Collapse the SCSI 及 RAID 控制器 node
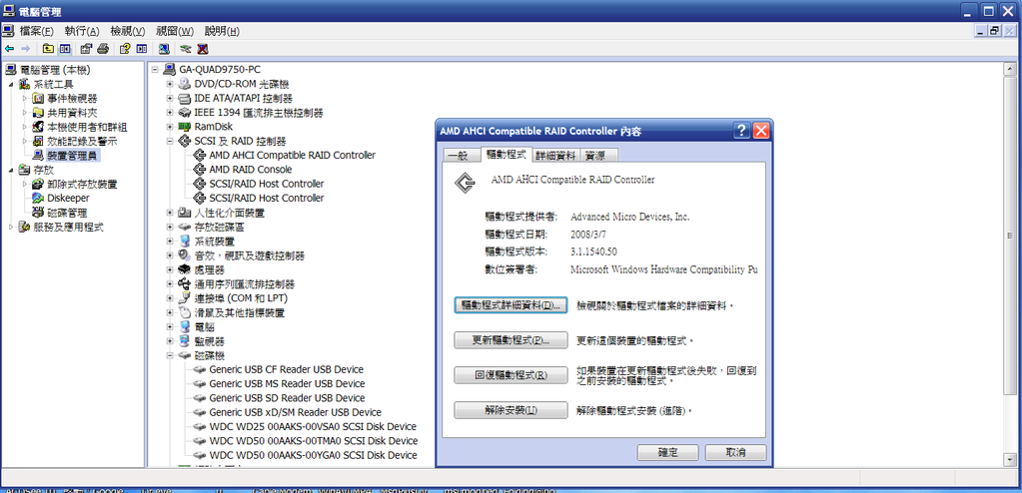 (x=170, y=142)
